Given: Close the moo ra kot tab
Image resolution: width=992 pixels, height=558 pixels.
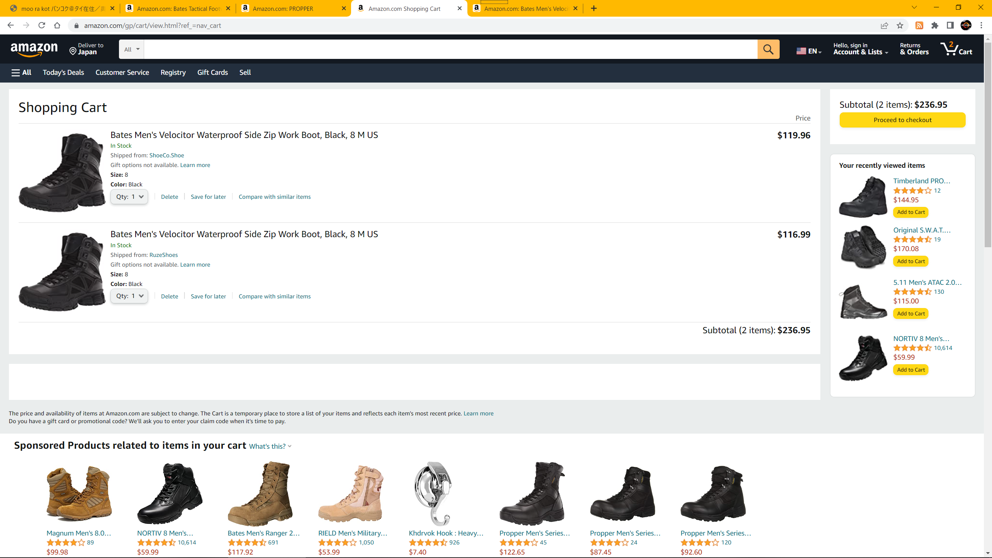Looking at the screenshot, I should (x=112, y=8).
